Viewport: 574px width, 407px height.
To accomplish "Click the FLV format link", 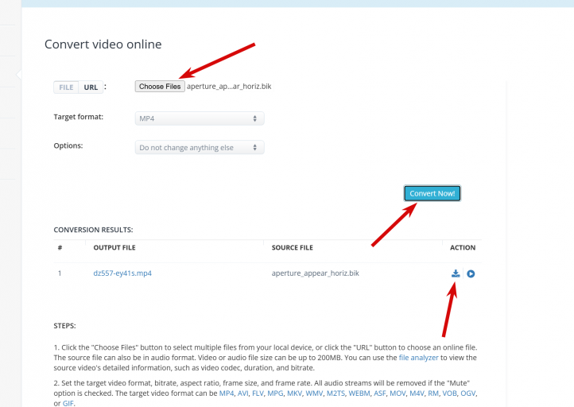I will 258,393.
